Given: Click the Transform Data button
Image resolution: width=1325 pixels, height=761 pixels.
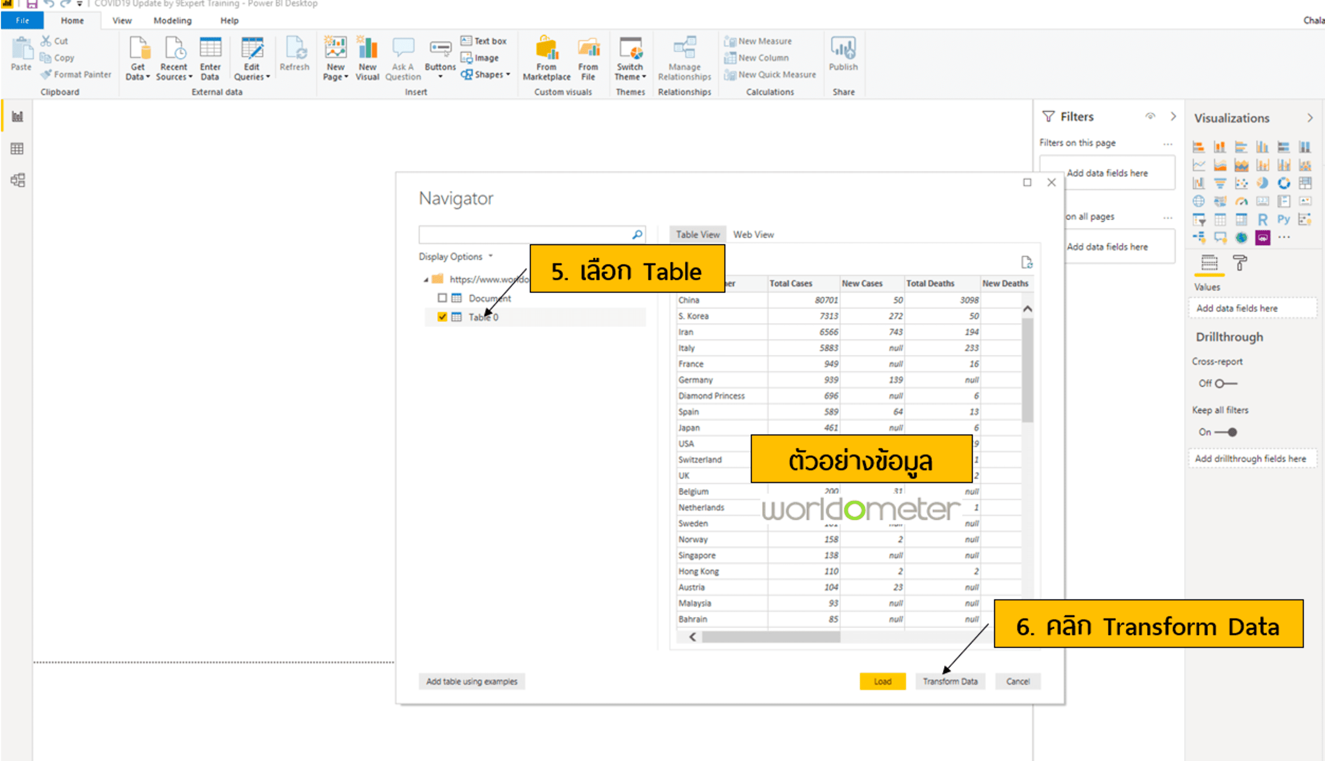Looking at the screenshot, I should [x=950, y=681].
